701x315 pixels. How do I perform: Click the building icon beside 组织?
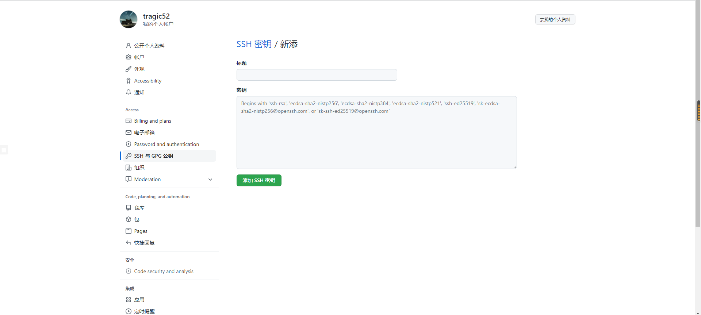coord(129,168)
